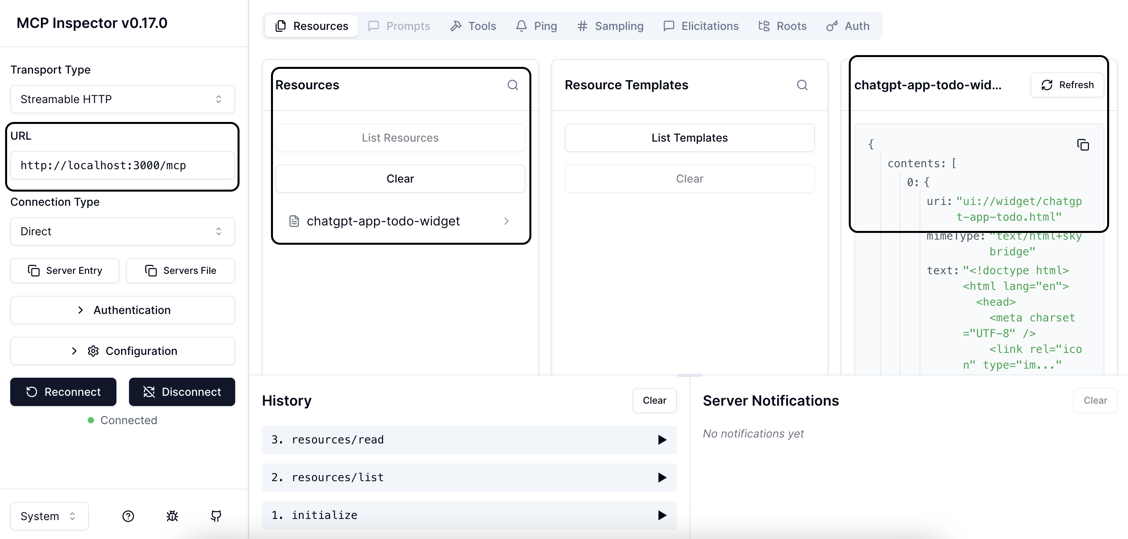1128x539 pixels.
Task: Open the GitHub icon link
Action: (x=216, y=516)
